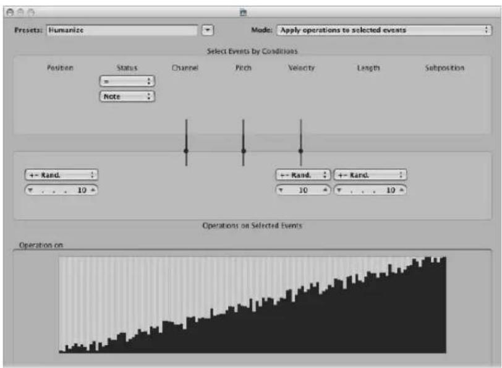Click the window title bar document icon
This screenshot has width=502, height=368.
[x=244, y=12]
